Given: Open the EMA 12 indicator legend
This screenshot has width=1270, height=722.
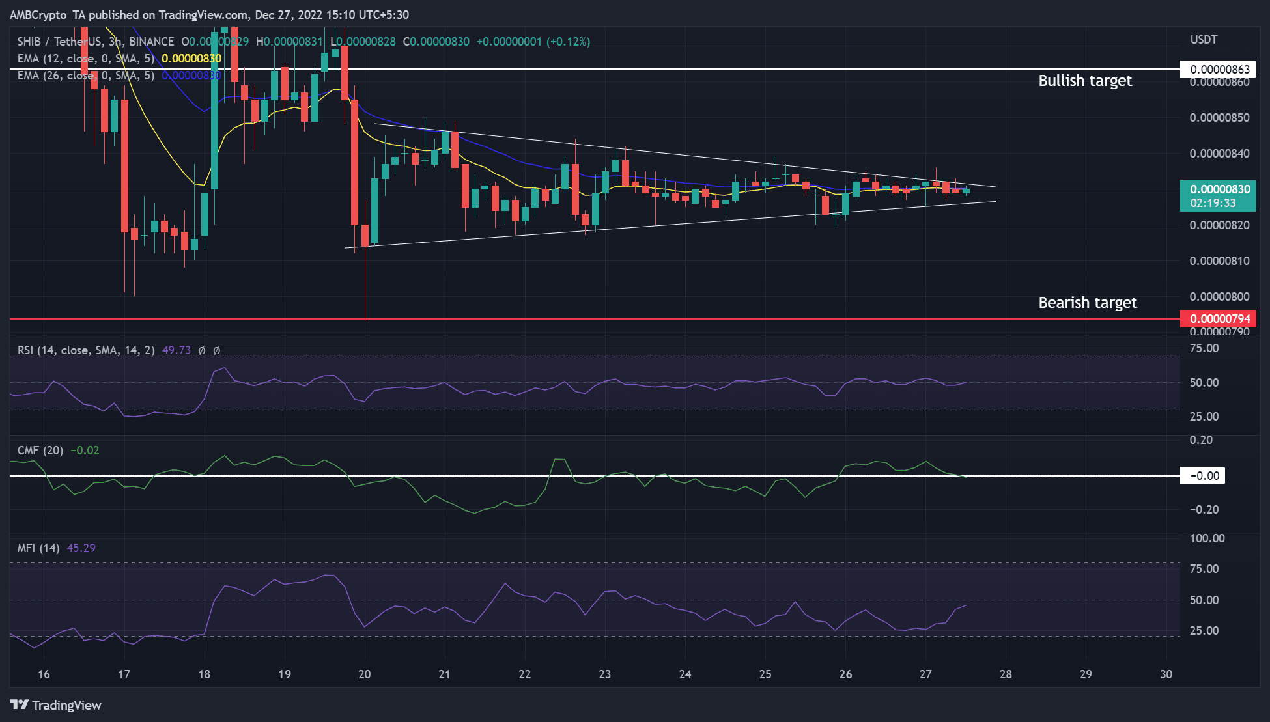Looking at the screenshot, I should pyautogui.click(x=86, y=59).
